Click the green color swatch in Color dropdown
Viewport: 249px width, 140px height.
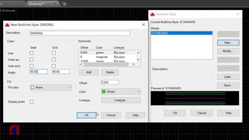pyautogui.click(x=103, y=92)
